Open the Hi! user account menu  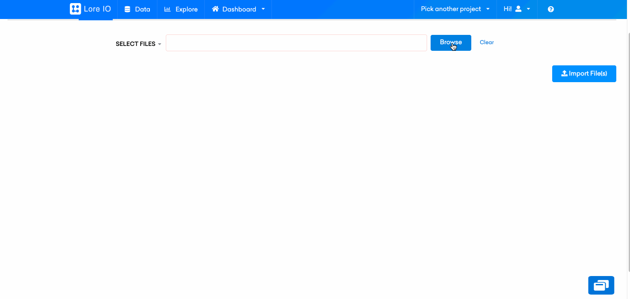point(517,9)
